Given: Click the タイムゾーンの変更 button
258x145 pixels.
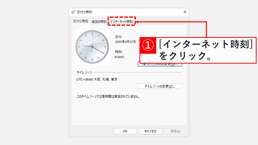Looking at the screenshot, I should click(160, 86).
